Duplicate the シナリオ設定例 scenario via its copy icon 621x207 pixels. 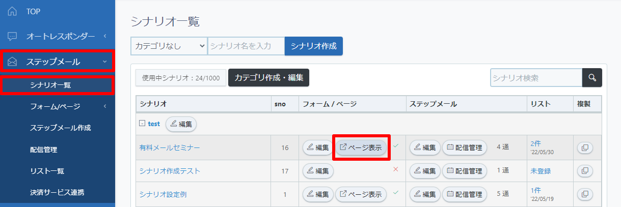coord(585,194)
